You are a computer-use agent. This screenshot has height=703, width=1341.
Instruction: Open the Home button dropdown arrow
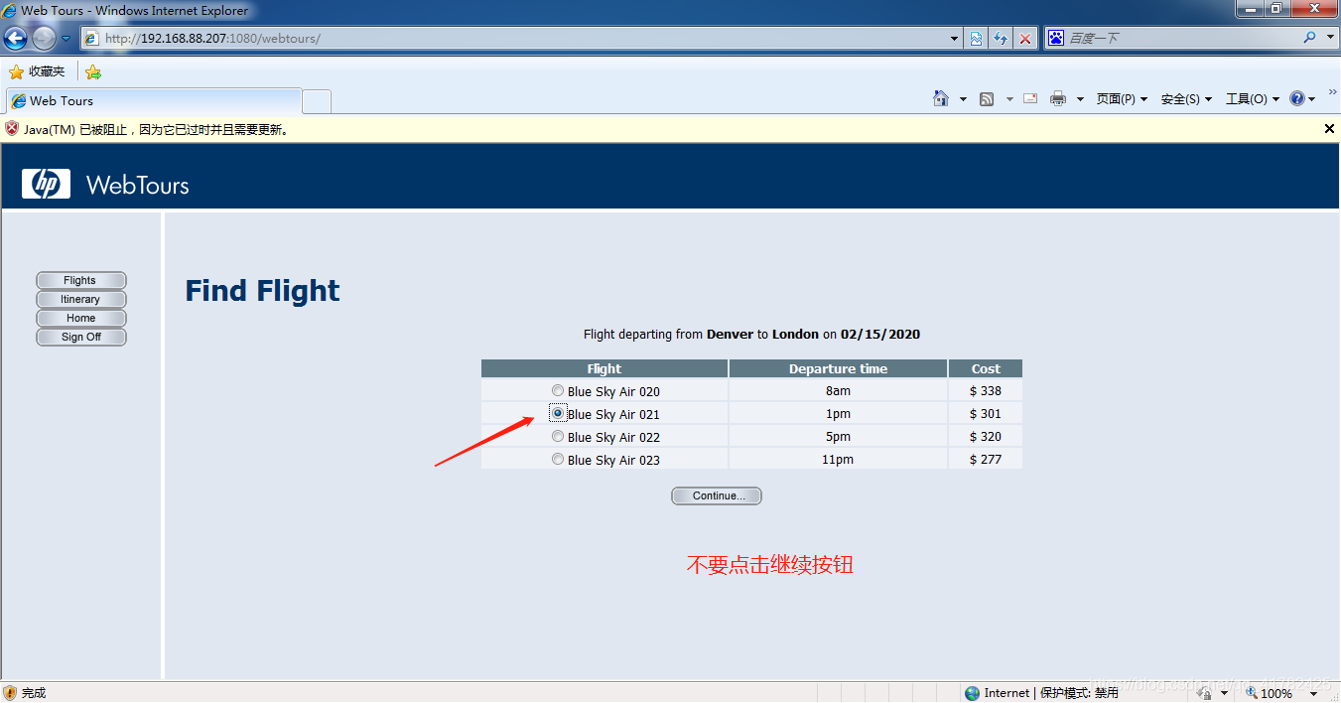point(963,99)
